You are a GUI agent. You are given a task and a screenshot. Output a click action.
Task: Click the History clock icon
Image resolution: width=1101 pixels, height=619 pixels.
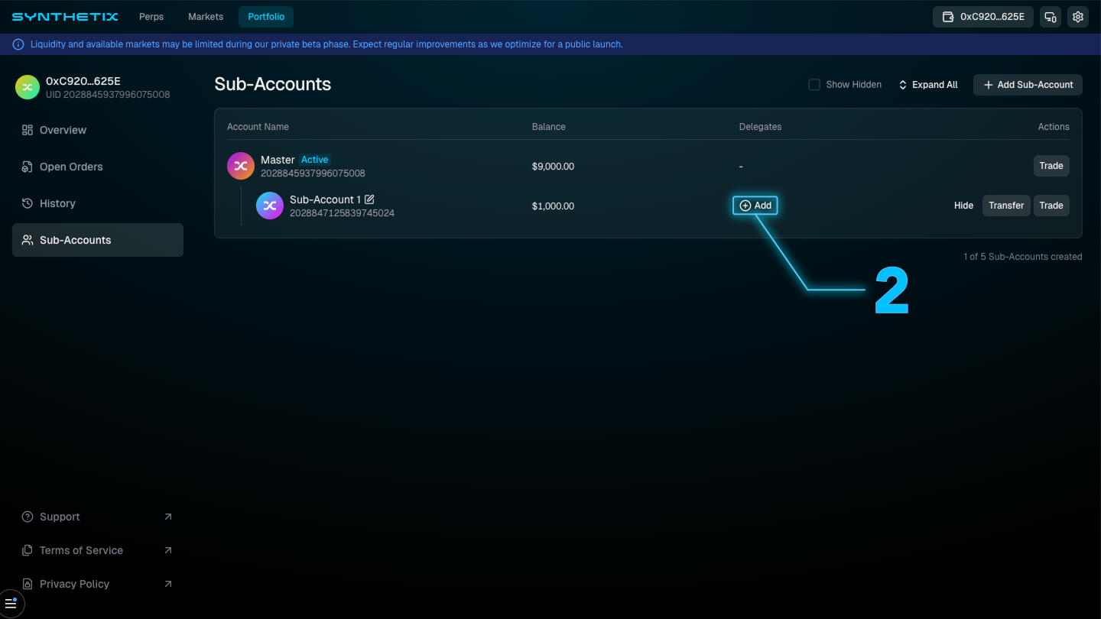(x=26, y=203)
